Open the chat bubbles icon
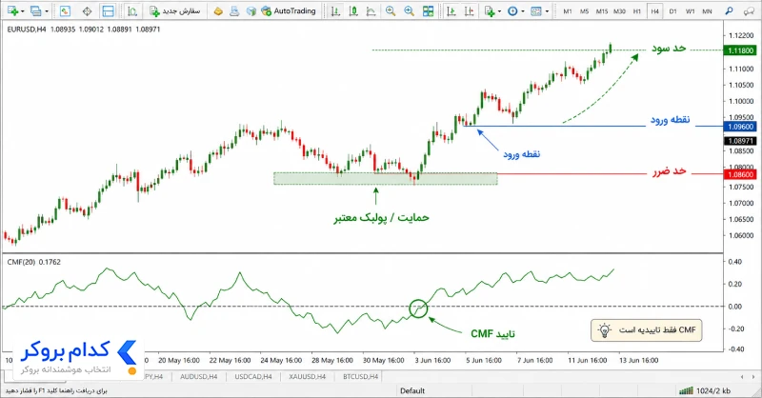The width and height of the screenshot is (762, 398). click(x=749, y=10)
